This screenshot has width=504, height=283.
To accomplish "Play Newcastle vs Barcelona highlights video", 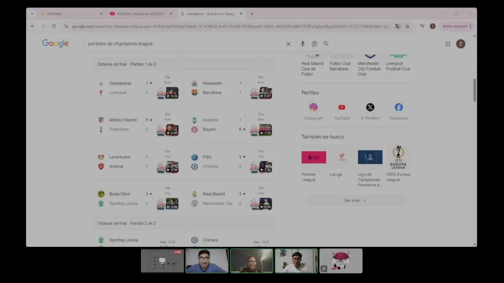I will 261,93.
